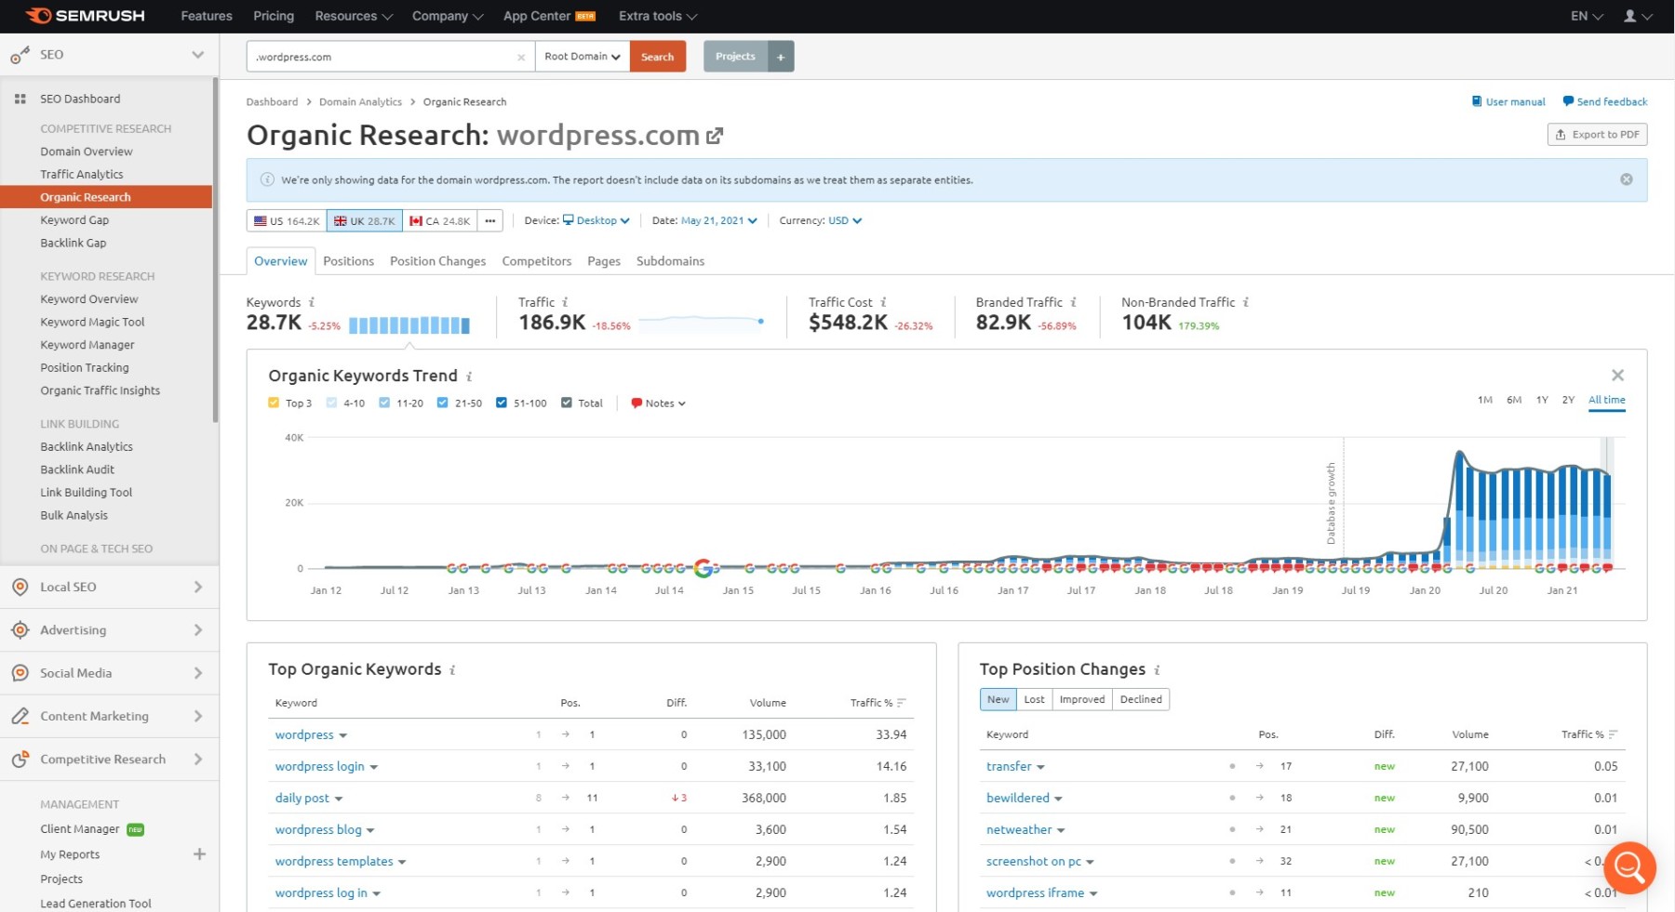This screenshot has width=1675, height=912.
Task: Switch to the Competitors tab
Action: 537,261
